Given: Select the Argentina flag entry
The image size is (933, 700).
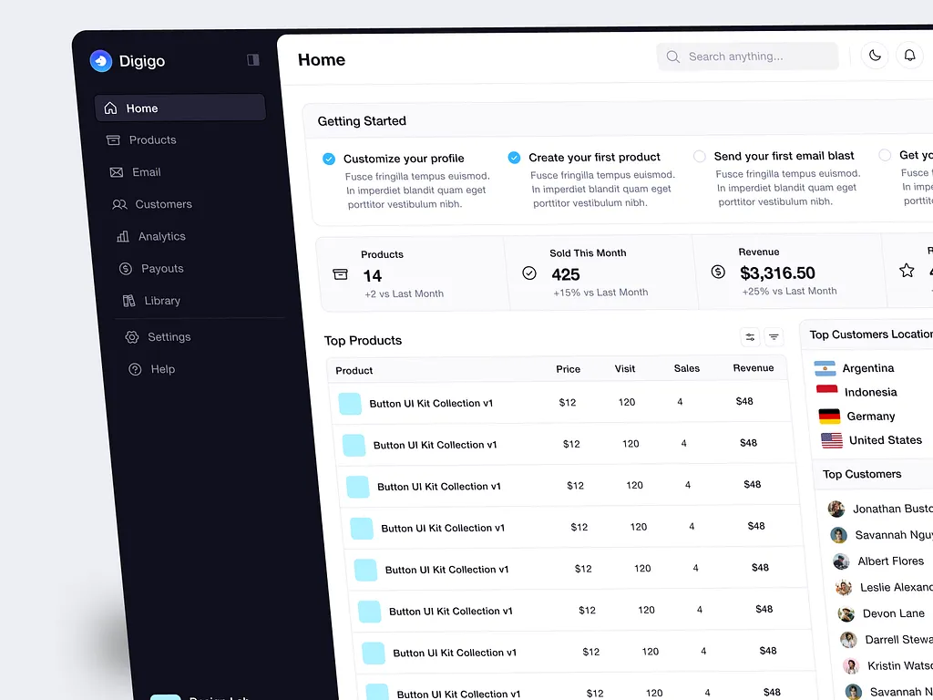Looking at the screenshot, I should (855, 368).
